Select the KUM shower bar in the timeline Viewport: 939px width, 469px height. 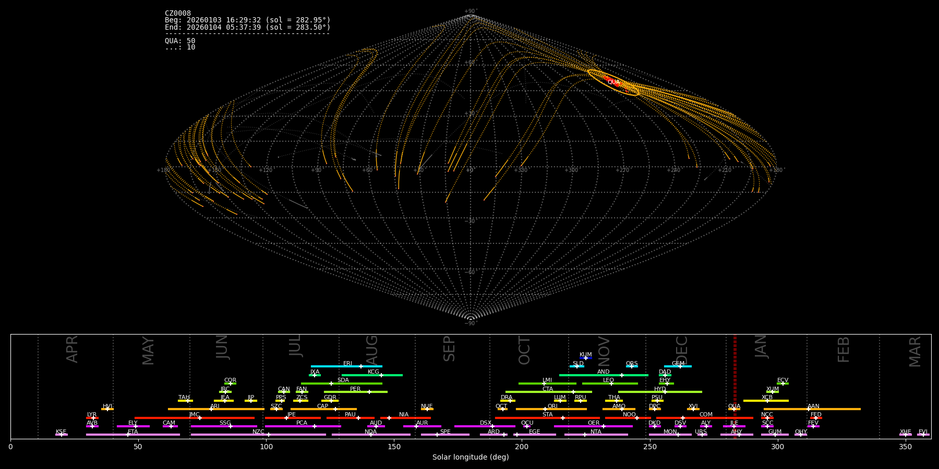click(x=586, y=358)
